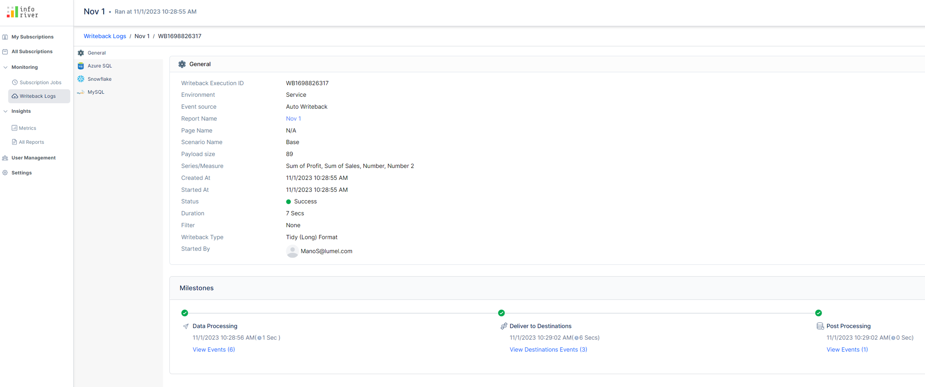
Task: Select the Azure SQL database icon
Action: [81, 66]
